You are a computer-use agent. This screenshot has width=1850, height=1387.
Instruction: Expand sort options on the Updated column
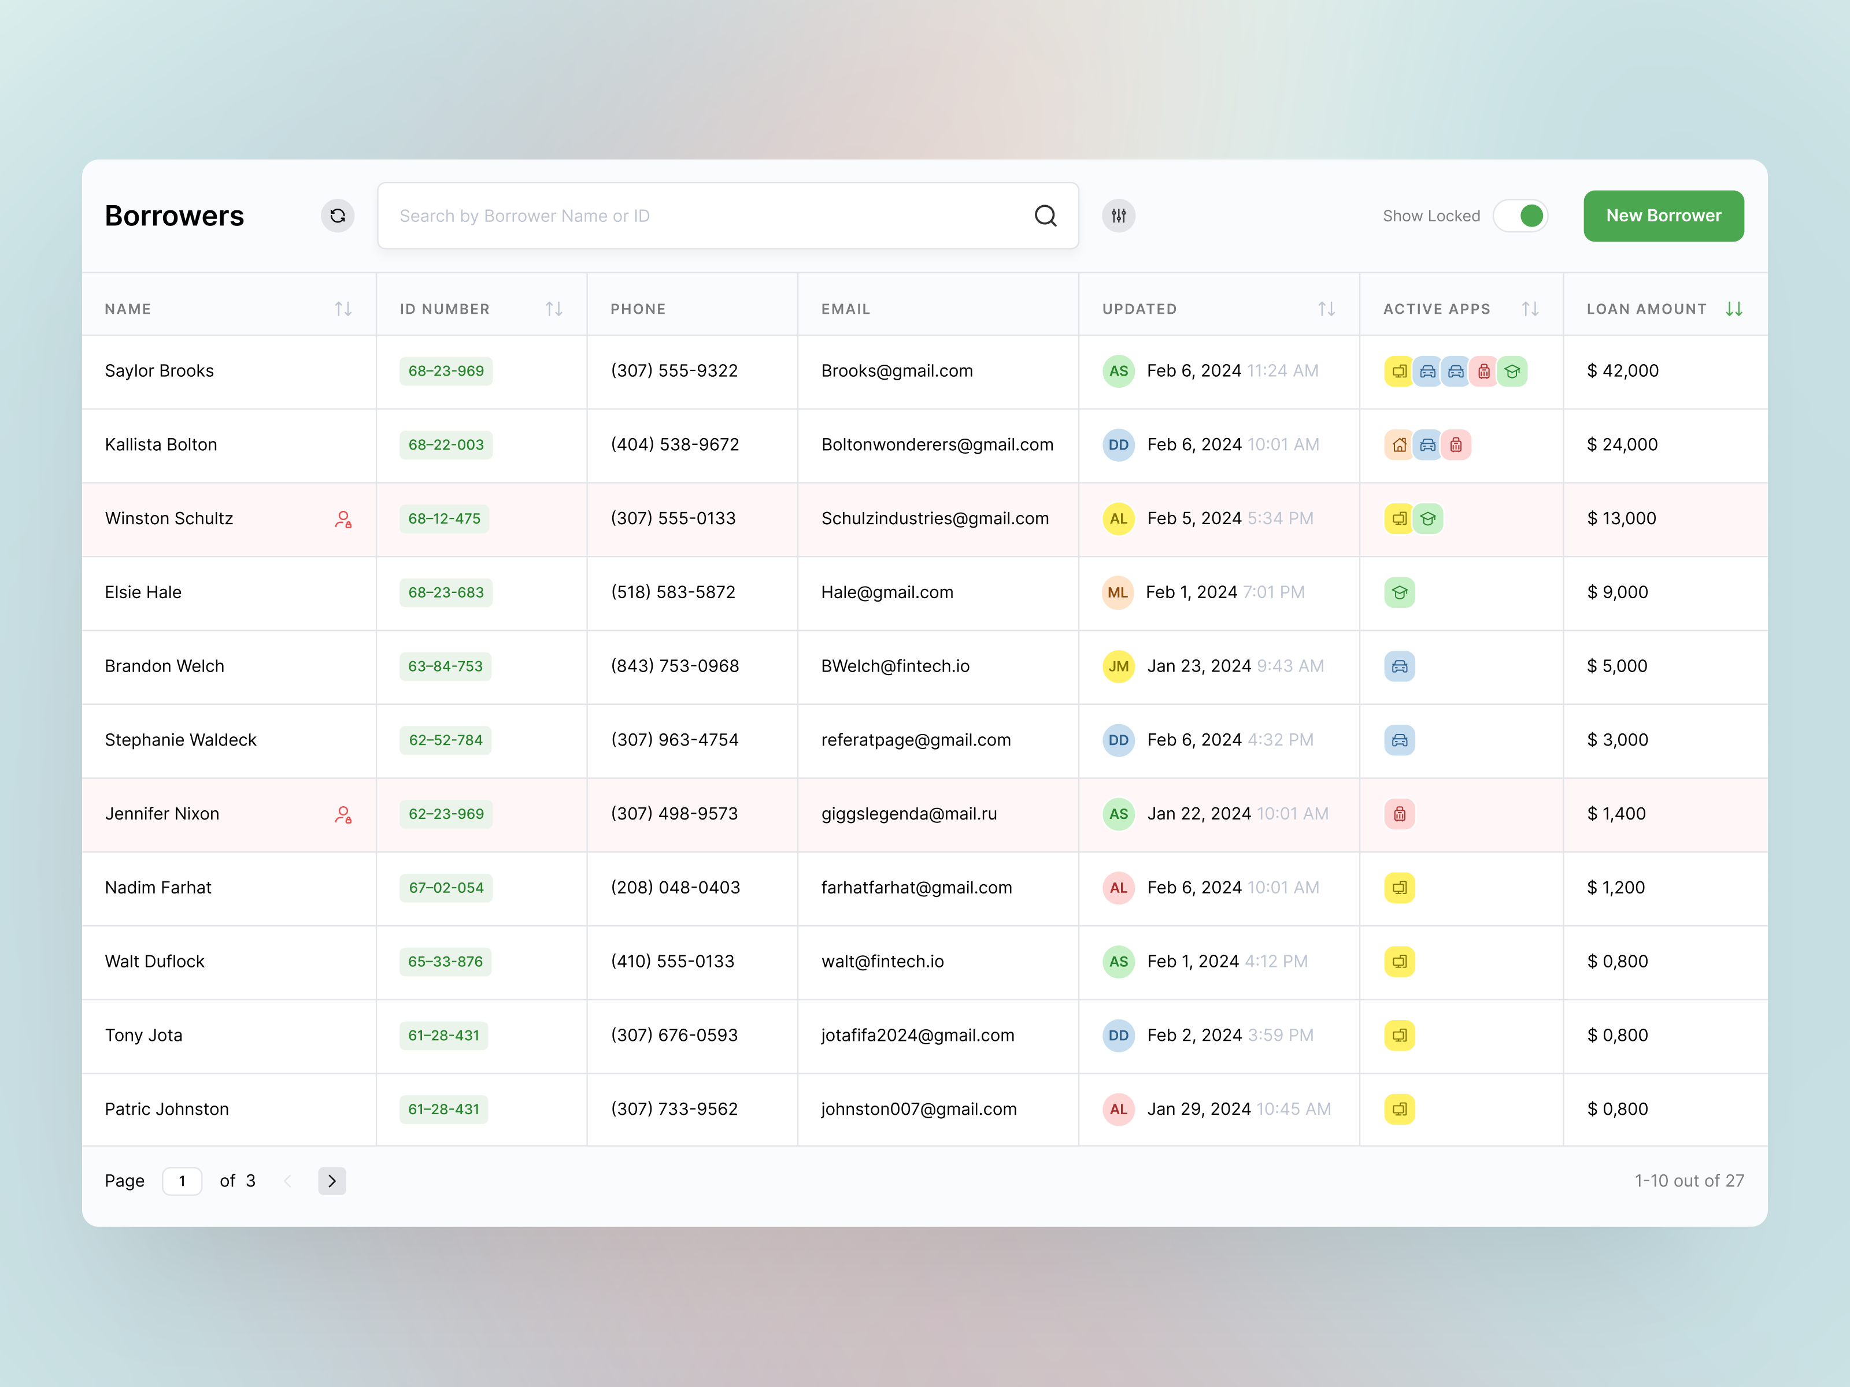point(1326,307)
